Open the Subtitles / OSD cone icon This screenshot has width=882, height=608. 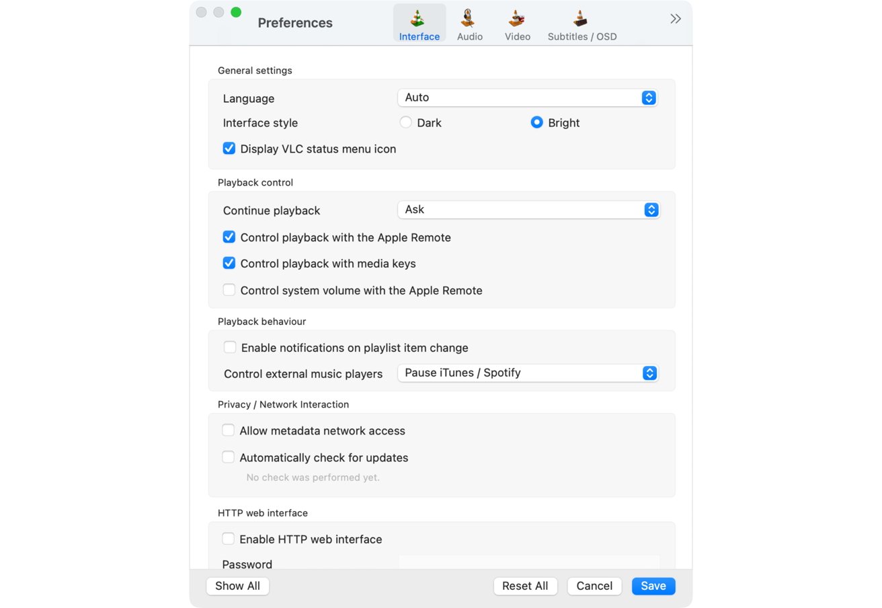pos(581,18)
